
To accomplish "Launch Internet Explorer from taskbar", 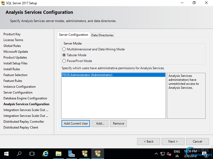I will [45, 154].
